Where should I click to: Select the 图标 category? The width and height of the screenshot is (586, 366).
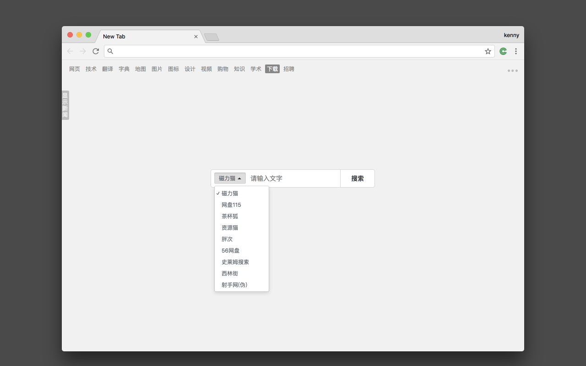point(174,69)
